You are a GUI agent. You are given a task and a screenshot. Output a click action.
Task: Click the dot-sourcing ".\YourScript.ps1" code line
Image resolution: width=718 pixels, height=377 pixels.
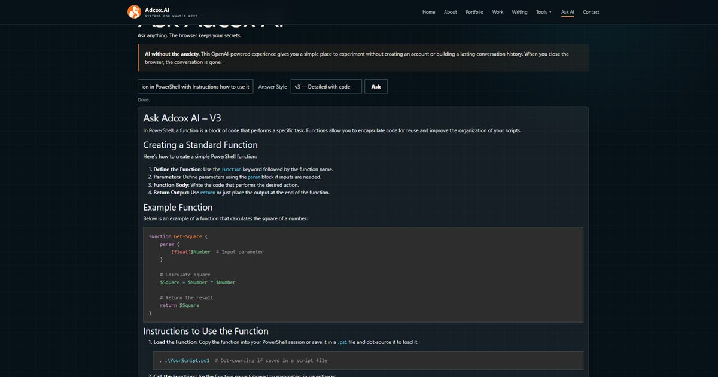[x=244, y=361]
